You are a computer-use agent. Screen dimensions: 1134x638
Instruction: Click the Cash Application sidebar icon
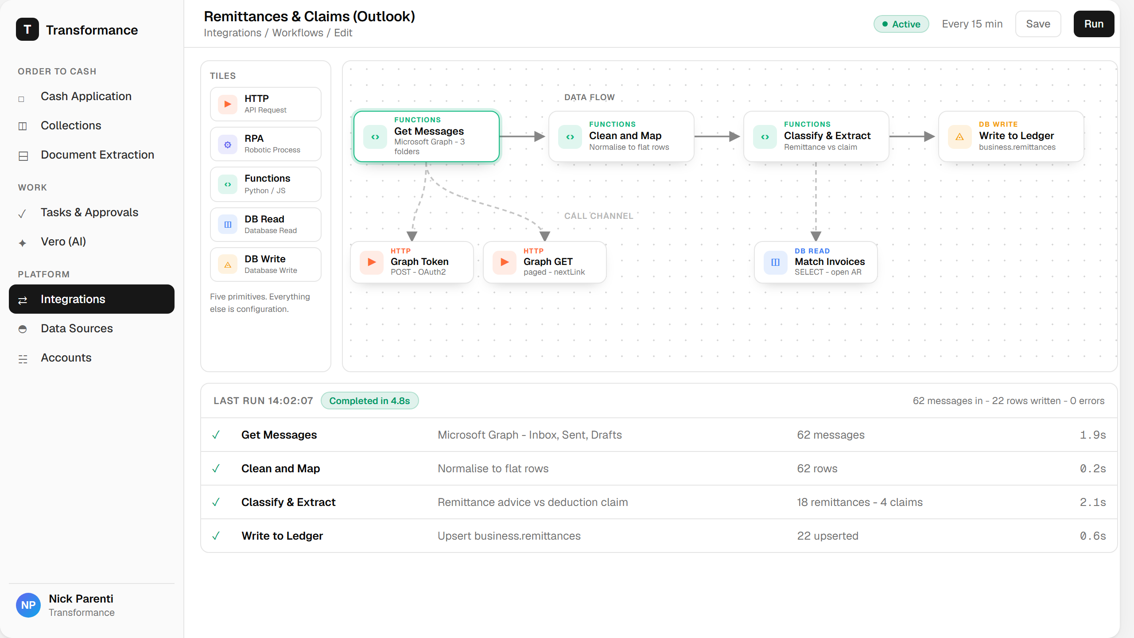pyautogui.click(x=21, y=99)
